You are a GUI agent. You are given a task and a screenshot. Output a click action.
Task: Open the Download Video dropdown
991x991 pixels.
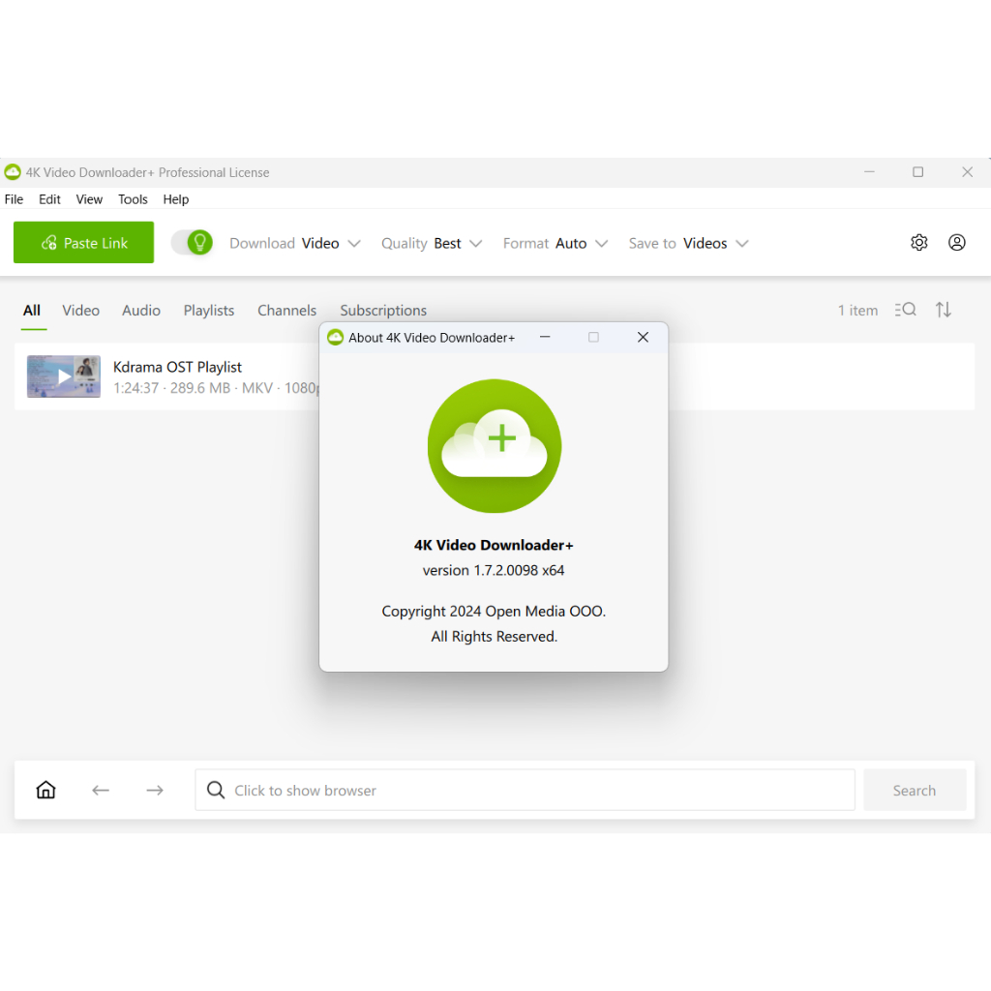pos(295,243)
